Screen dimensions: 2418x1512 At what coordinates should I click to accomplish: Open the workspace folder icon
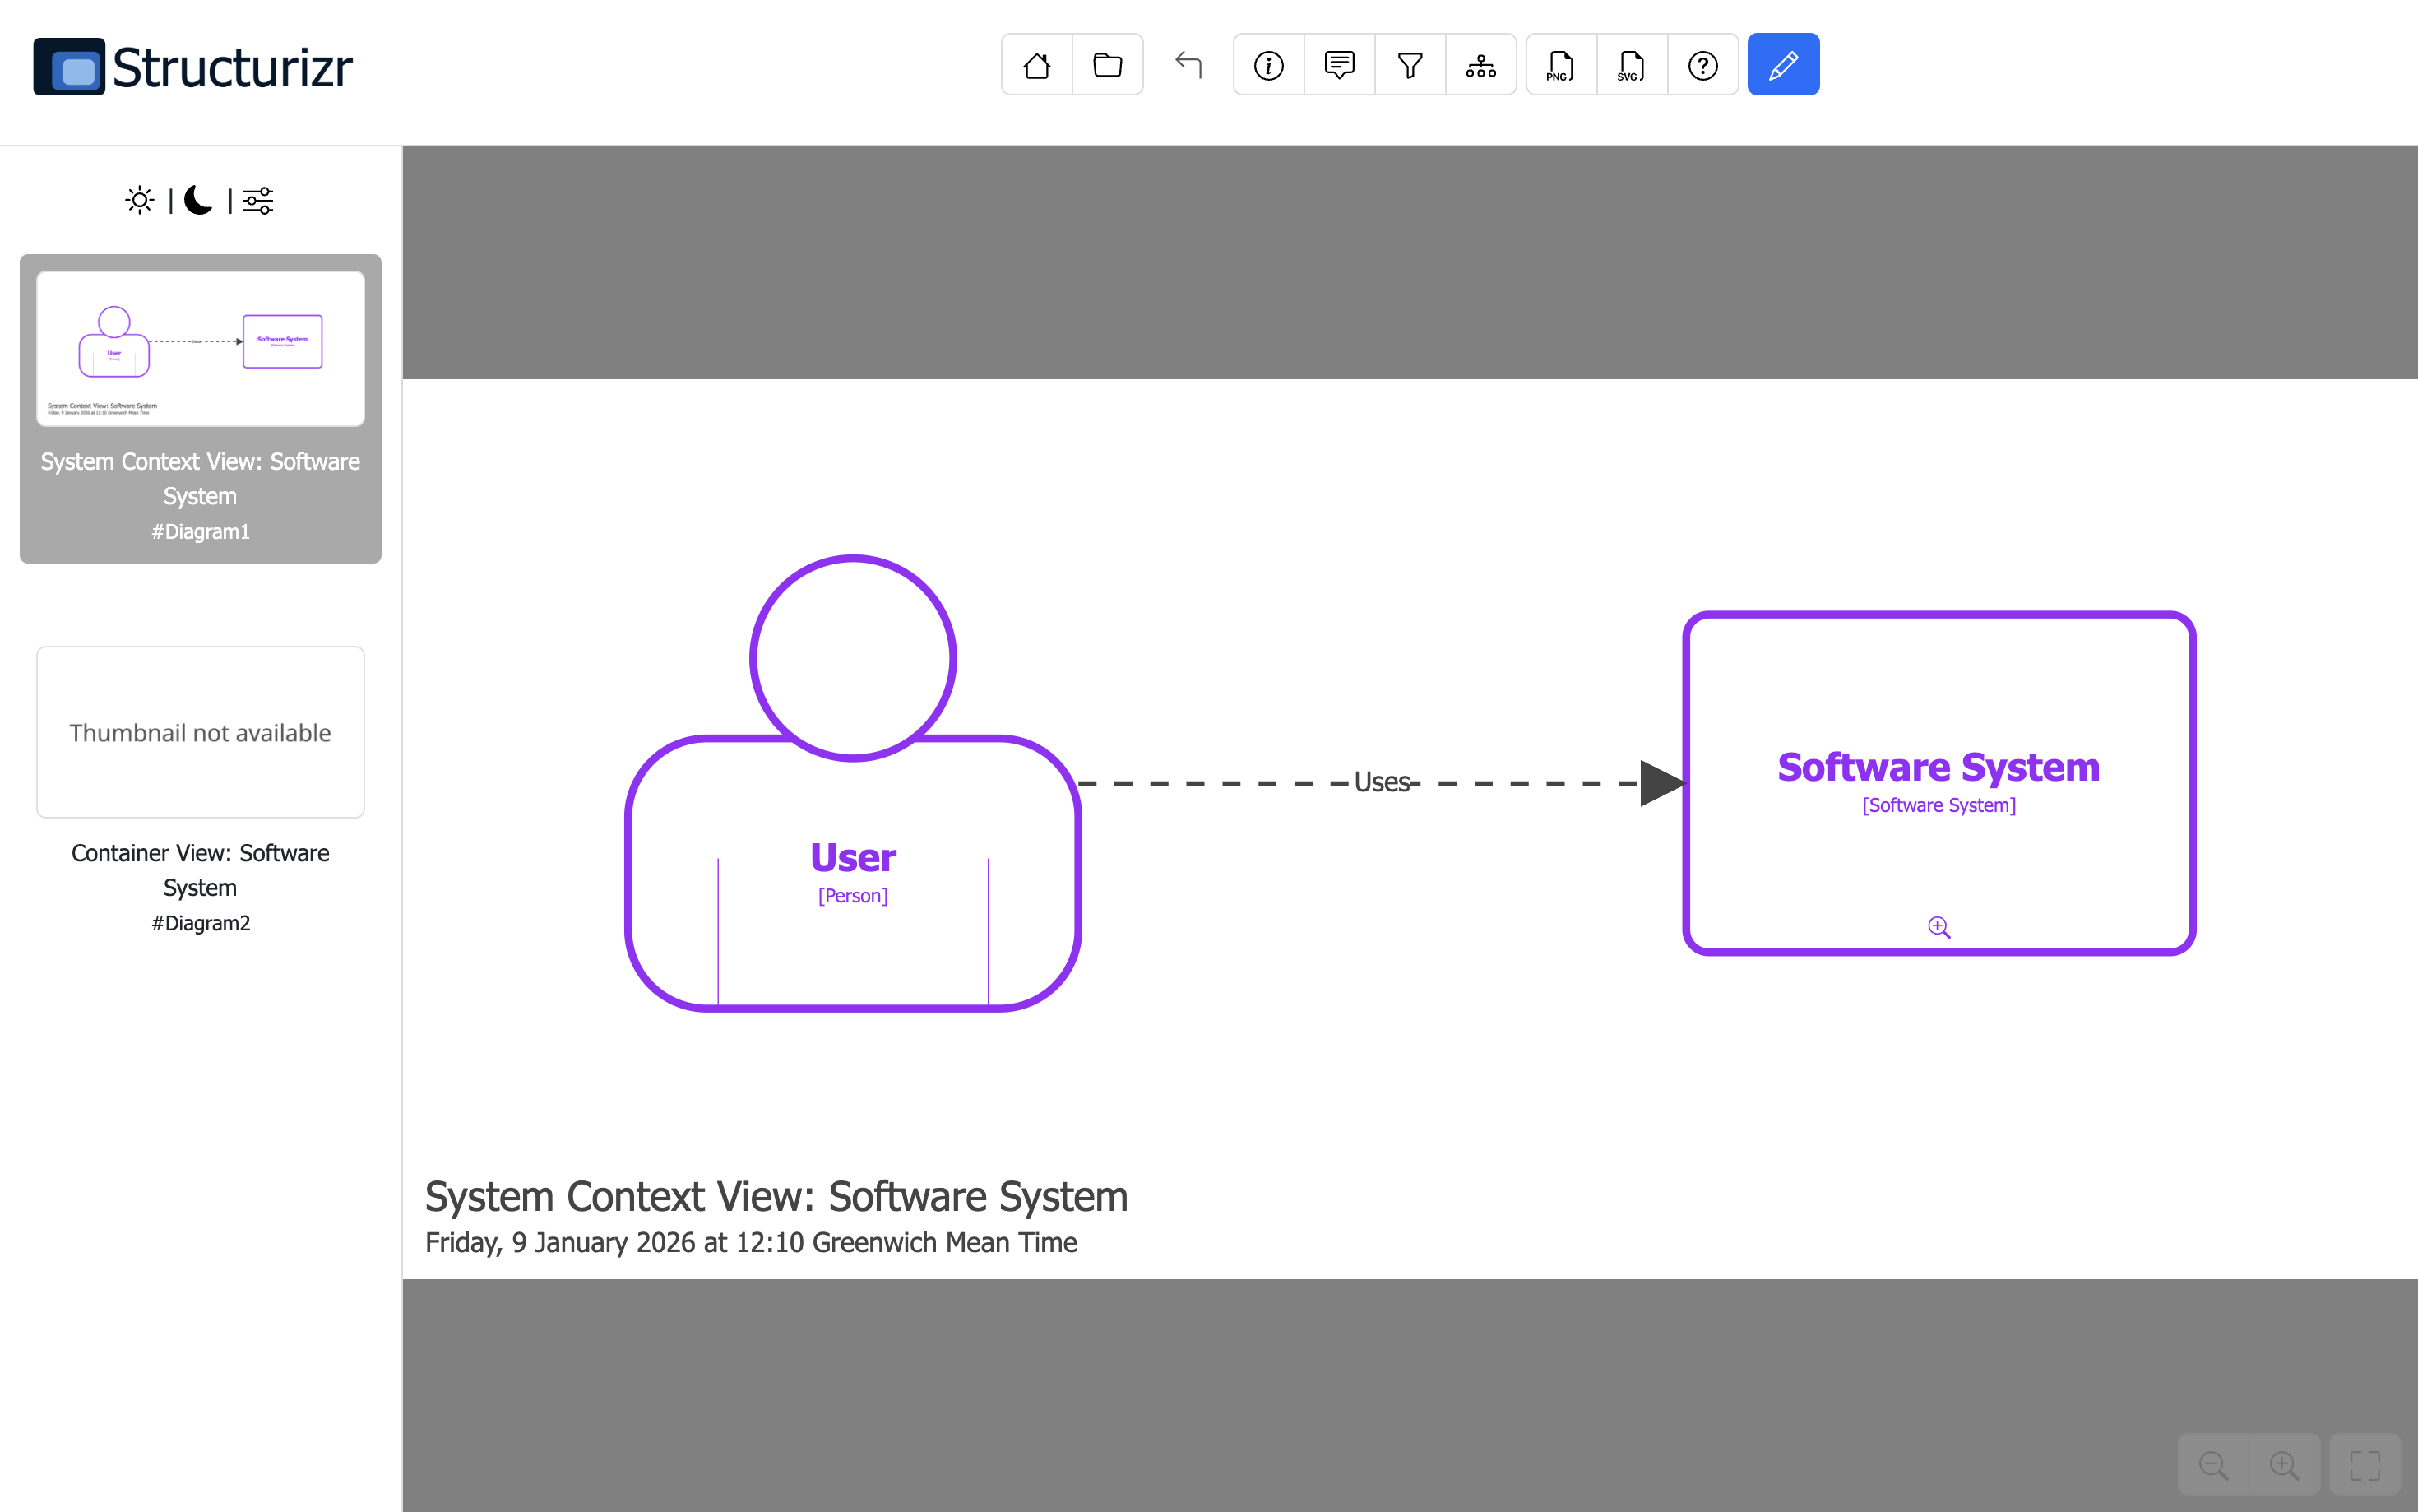coord(1108,65)
